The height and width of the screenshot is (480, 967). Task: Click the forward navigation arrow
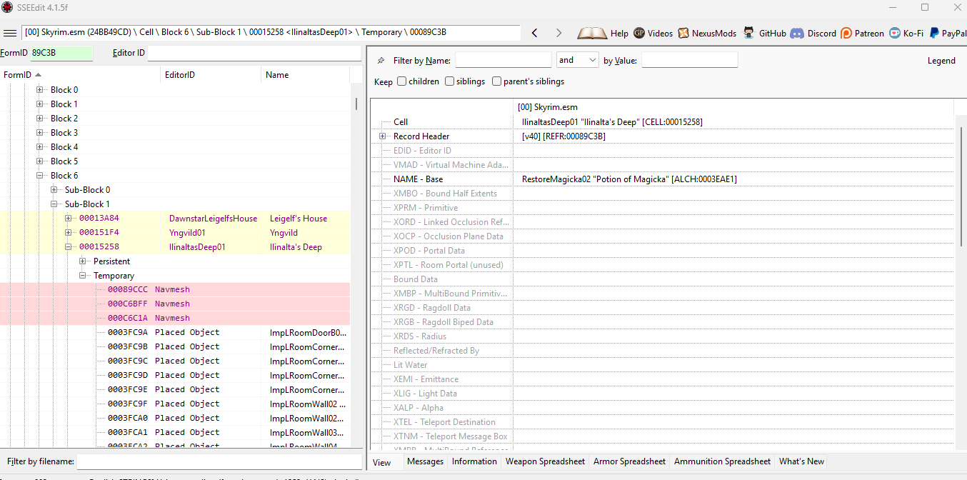558,34
